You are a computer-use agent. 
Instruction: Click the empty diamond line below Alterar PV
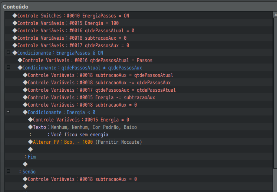[30, 149]
